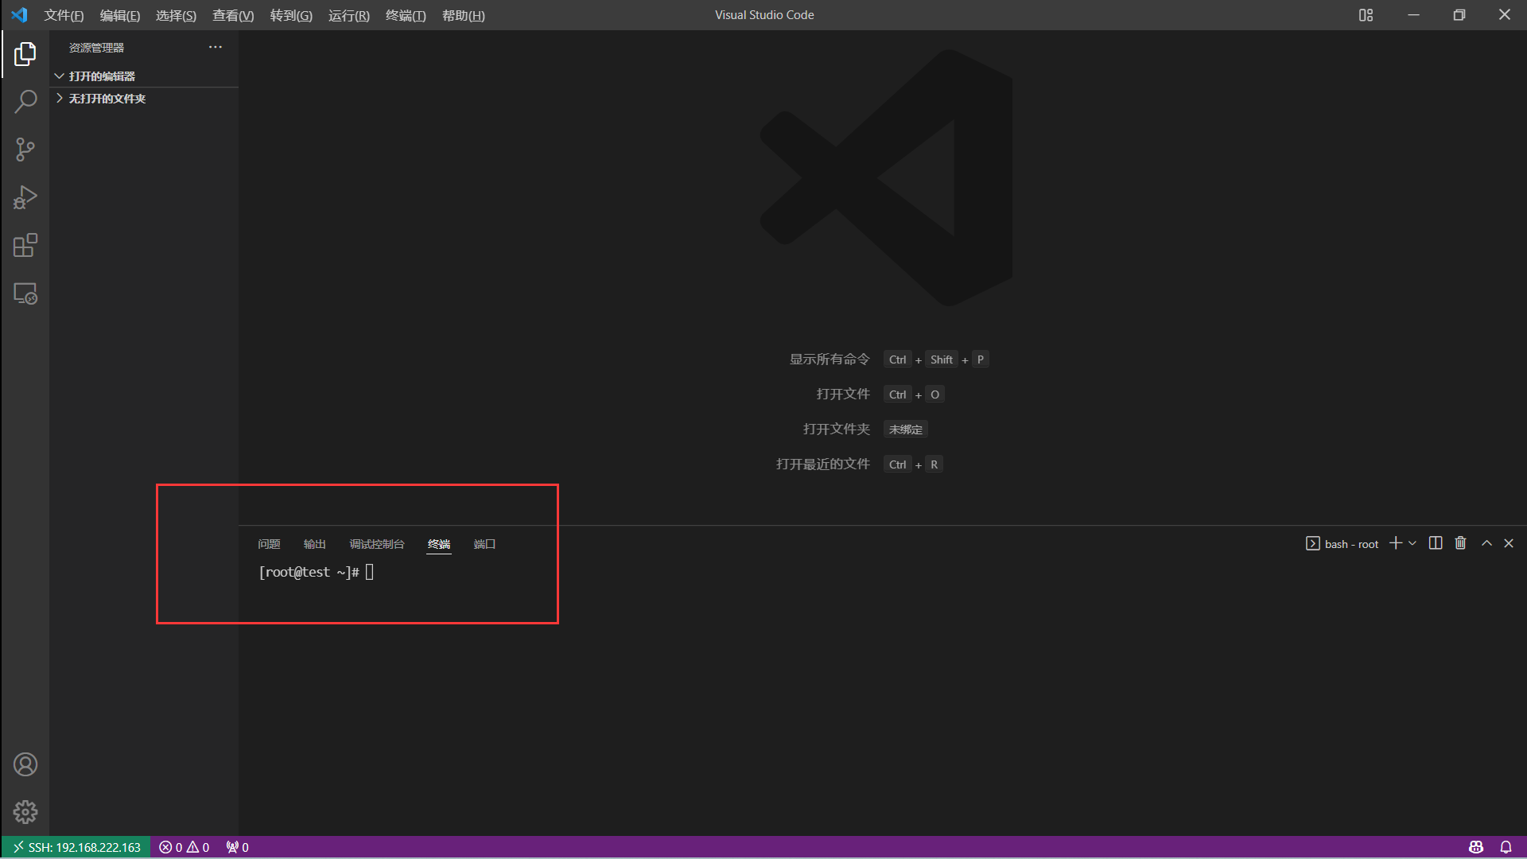Open the 编辑(E) menu
This screenshot has height=859, width=1527.
119,15
